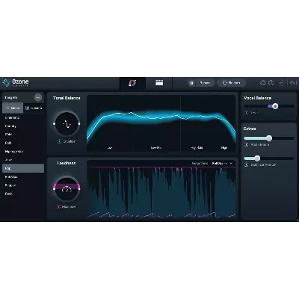Screen dimensions: 299x299
Task: Adjust the Width Match slider
Action: click(x=269, y=138)
